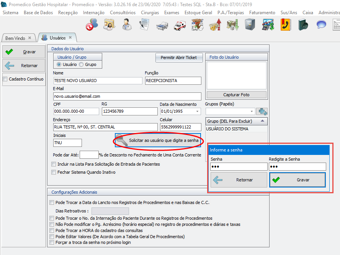Image resolution: width=340 pixels, height=255 pixels.
Task: Click the clipboard with pen toolbar icon
Action: click(x=144, y=25)
